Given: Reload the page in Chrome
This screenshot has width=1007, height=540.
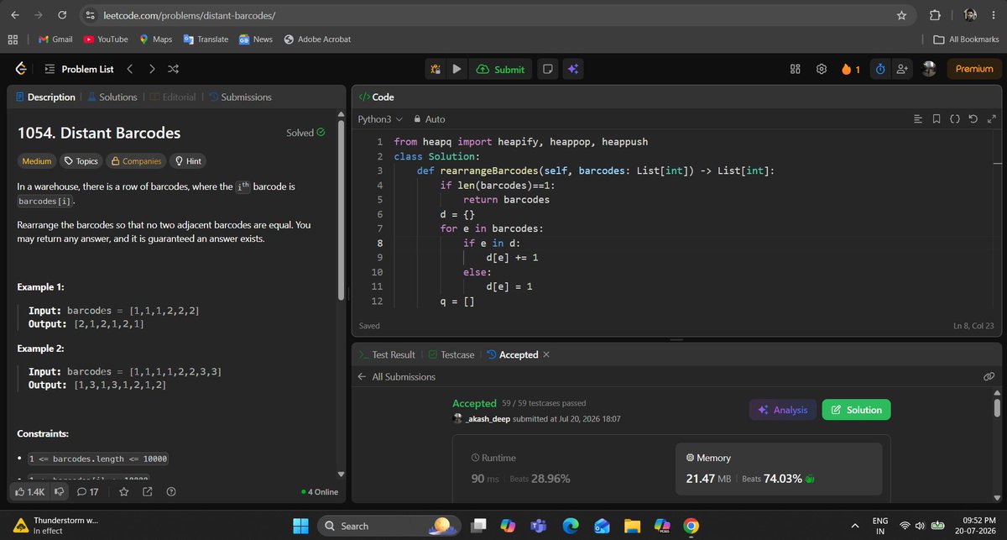Looking at the screenshot, I should coord(62,15).
